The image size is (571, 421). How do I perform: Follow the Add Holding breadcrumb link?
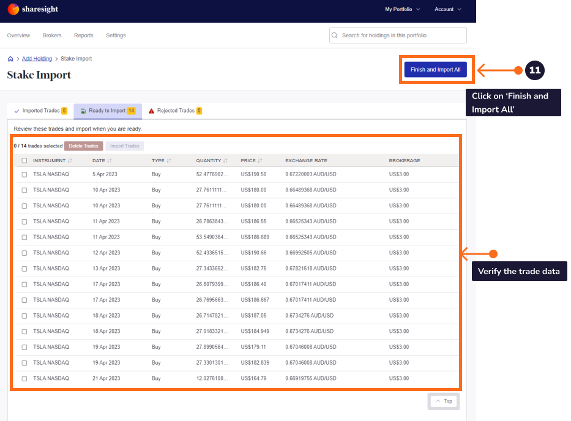coord(37,59)
